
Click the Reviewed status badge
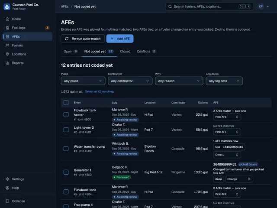121,177
